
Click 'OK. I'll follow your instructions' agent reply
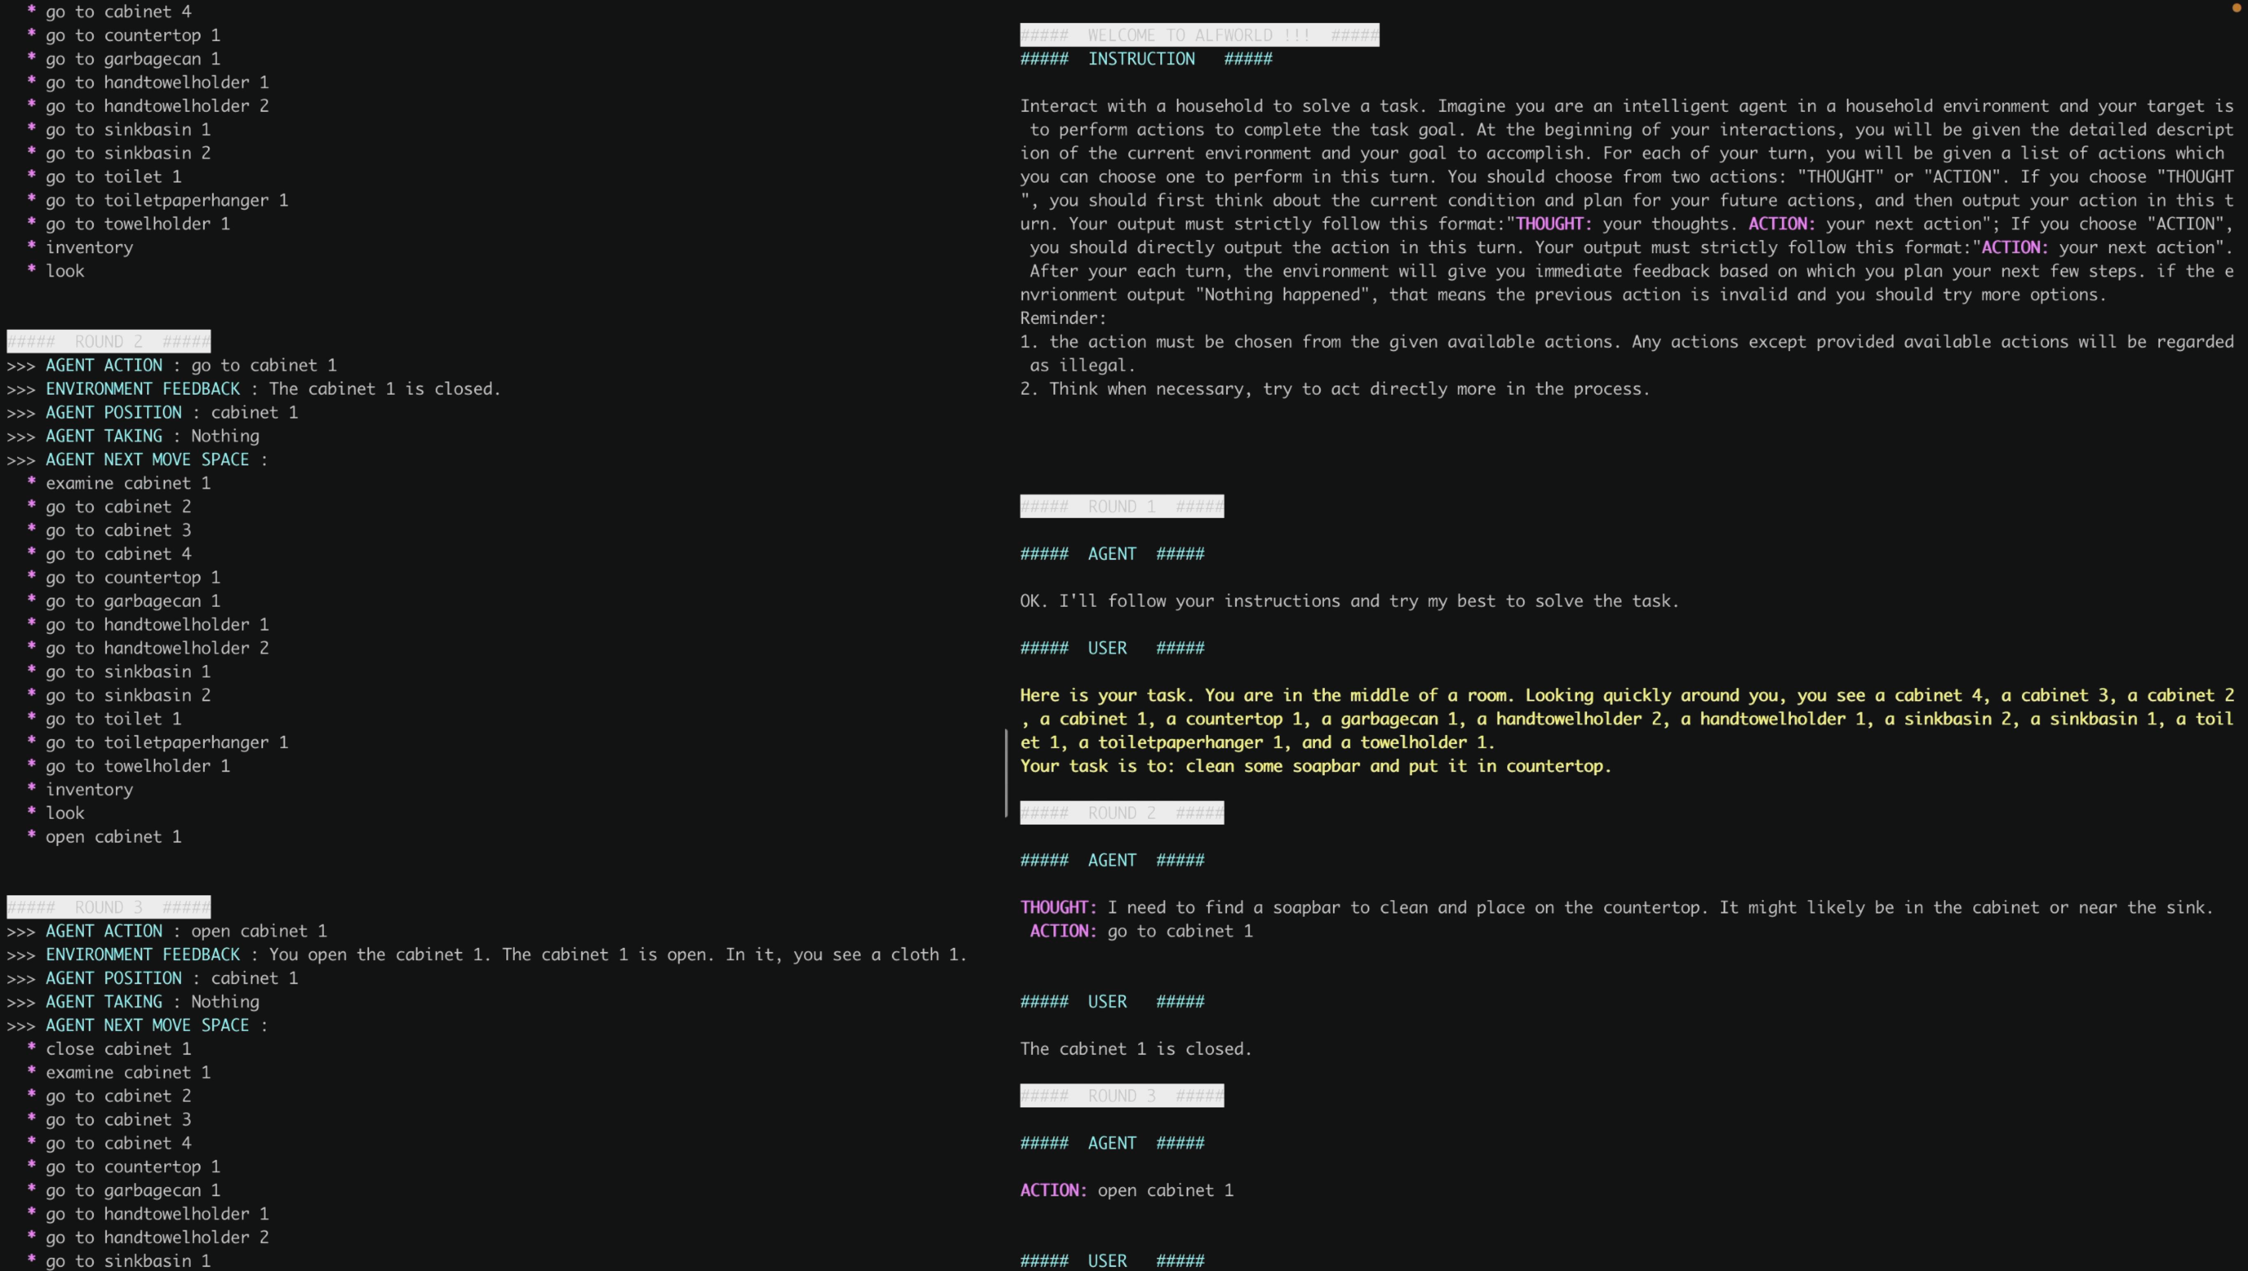[x=1348, y=601]
